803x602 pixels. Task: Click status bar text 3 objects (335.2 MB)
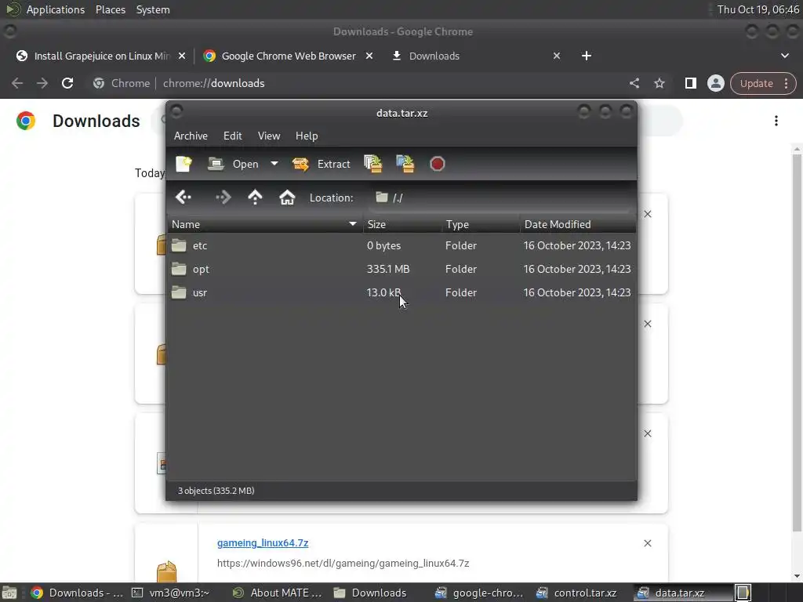coord(216,491)
